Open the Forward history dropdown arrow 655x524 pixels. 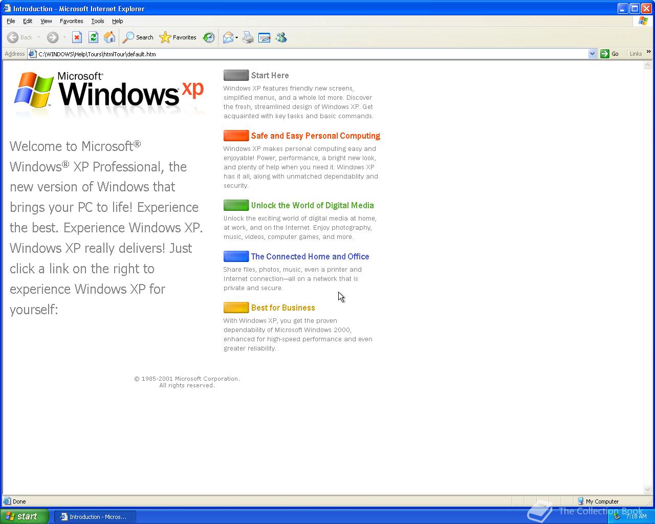(64, 37)
